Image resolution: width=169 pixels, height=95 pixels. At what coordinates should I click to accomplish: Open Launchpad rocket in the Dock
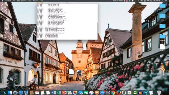click(x=15, y=93)
